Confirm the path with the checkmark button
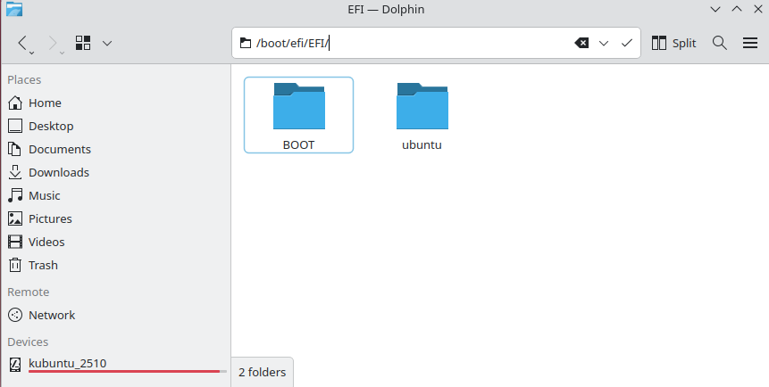 click(x=626, y=43)
